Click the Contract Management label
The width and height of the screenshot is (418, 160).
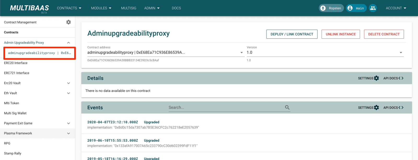[20, 22]
